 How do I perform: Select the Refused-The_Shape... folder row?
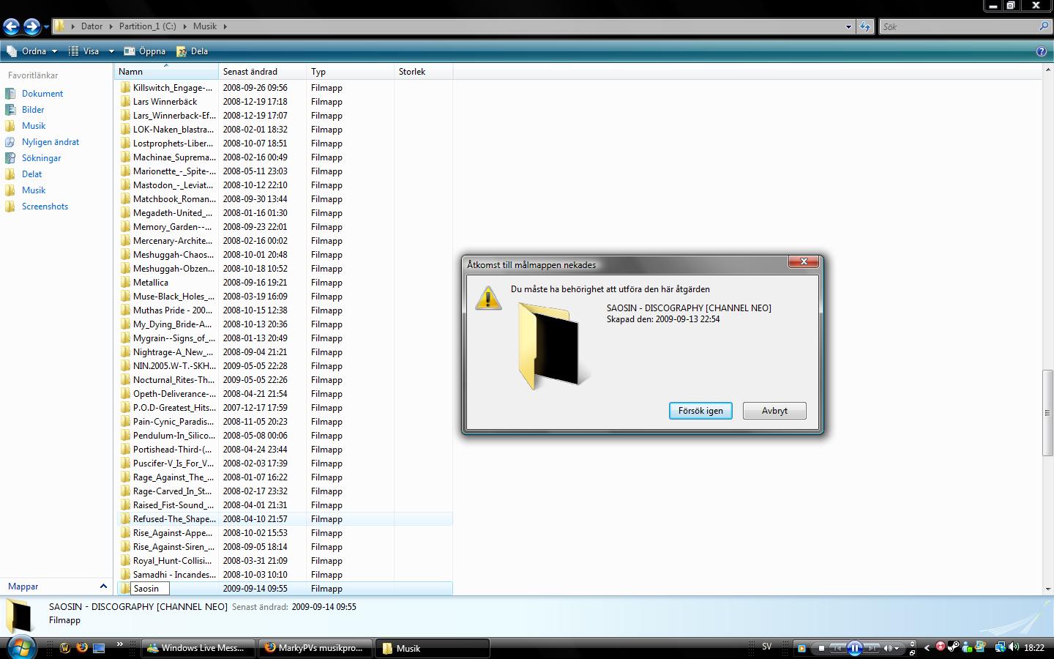[x=285, y=519]
